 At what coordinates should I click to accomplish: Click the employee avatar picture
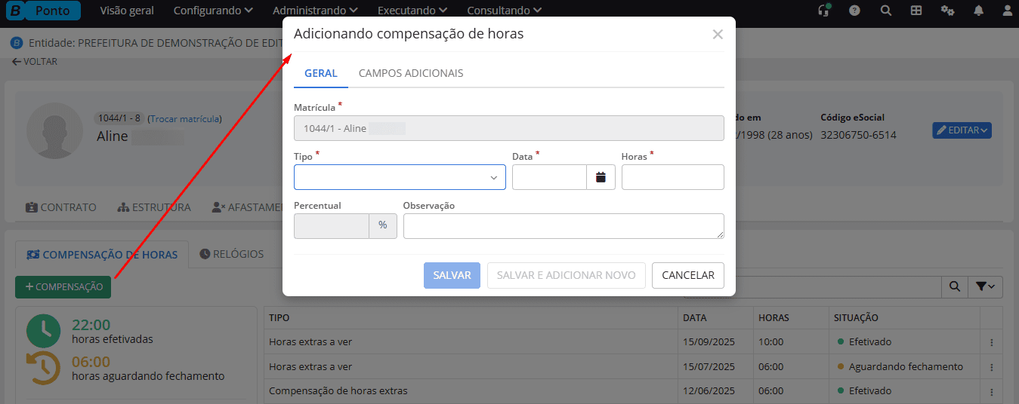[54, 131]
